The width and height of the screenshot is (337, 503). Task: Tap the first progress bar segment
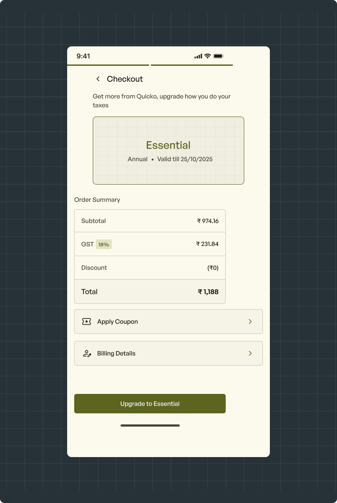(108, 65)
